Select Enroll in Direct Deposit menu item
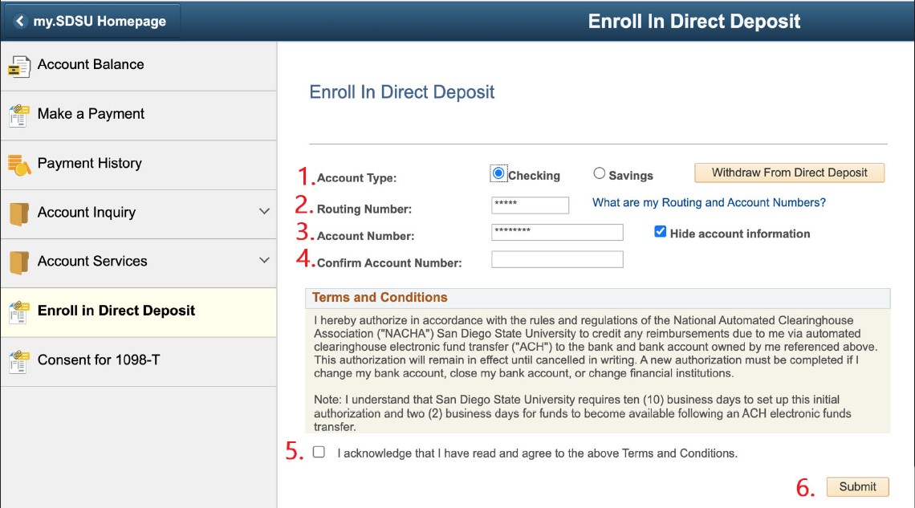This screenshot has width=915, height=508. 139,312
